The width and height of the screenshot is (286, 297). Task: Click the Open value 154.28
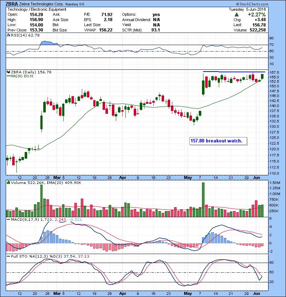(36, 15)
